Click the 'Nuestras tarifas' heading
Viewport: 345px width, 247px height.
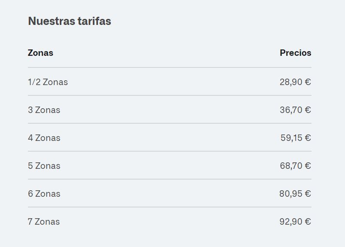(69, 21)
